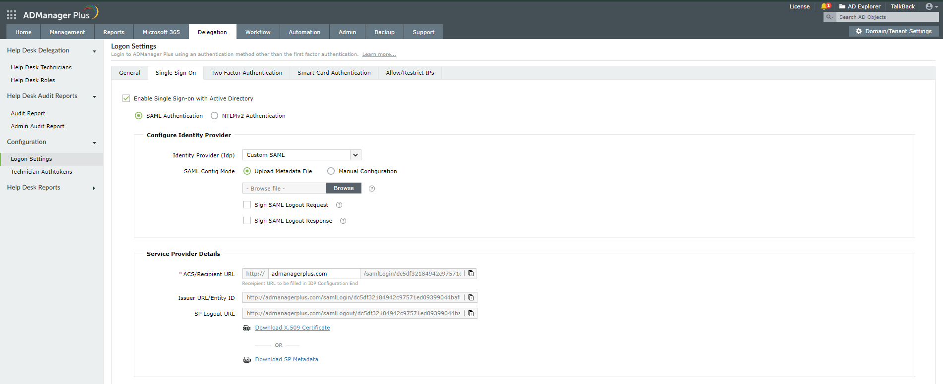Click the search magnifier icon
The height and width of the screenshot is (384, 943).
click(x=828, y=17)
